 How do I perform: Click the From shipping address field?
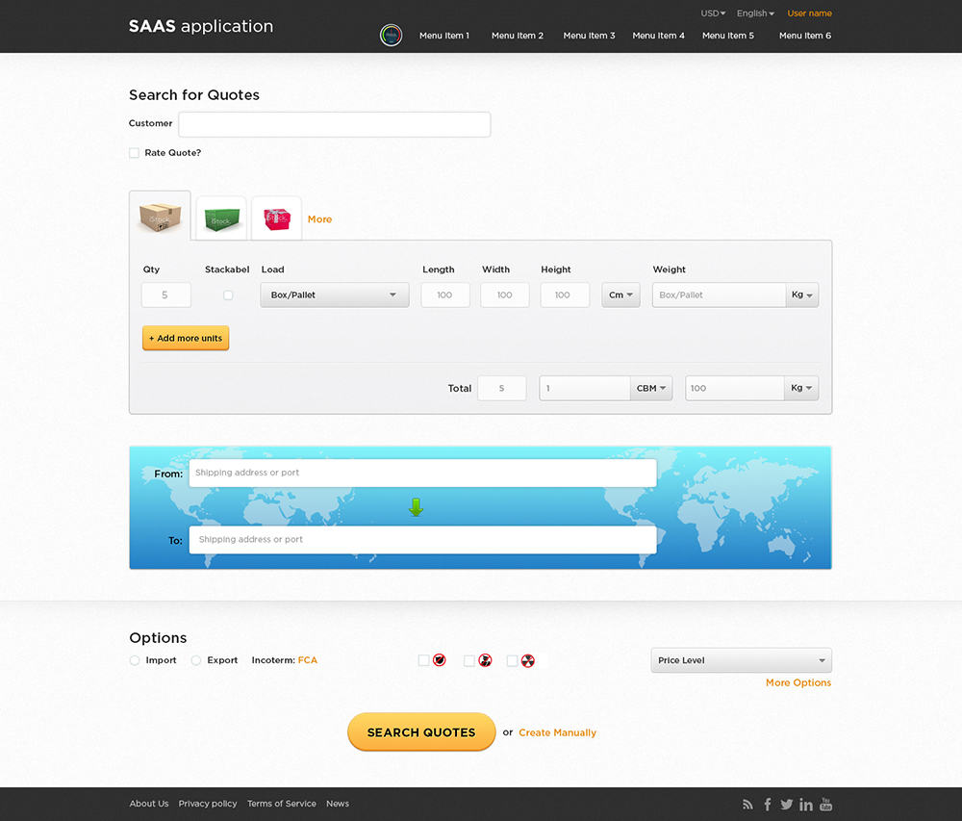point(422,474)
